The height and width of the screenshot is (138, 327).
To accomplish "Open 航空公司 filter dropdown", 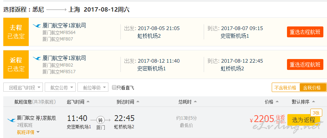I will (60, 87).
